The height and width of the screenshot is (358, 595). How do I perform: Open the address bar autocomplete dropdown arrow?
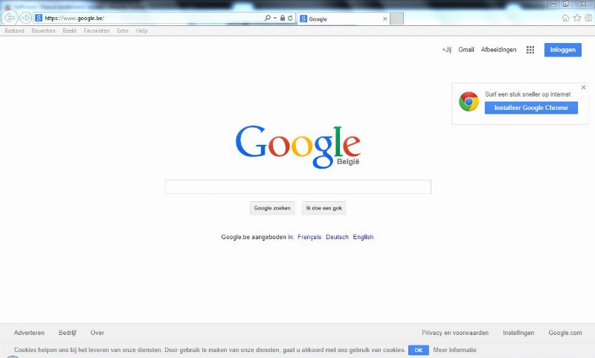pos(275,18)
